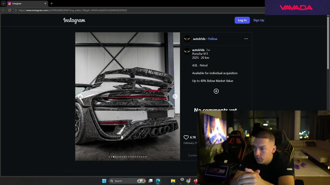Click the Mansory Porsche photo

(x=128, y=96)
